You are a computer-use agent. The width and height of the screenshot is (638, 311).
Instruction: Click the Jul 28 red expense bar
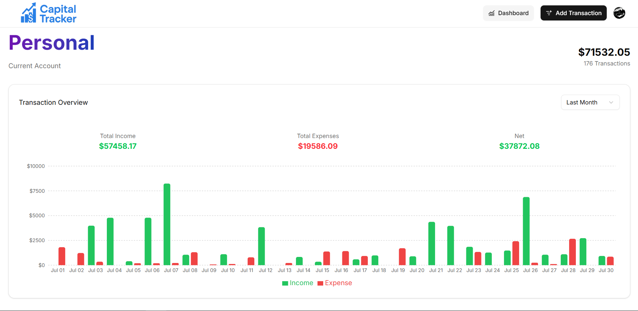[572, 252]
